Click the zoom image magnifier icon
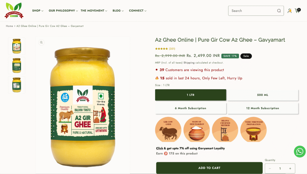This screenshot has width=307, height=174. pyautogui.click(x=41, y=42)
